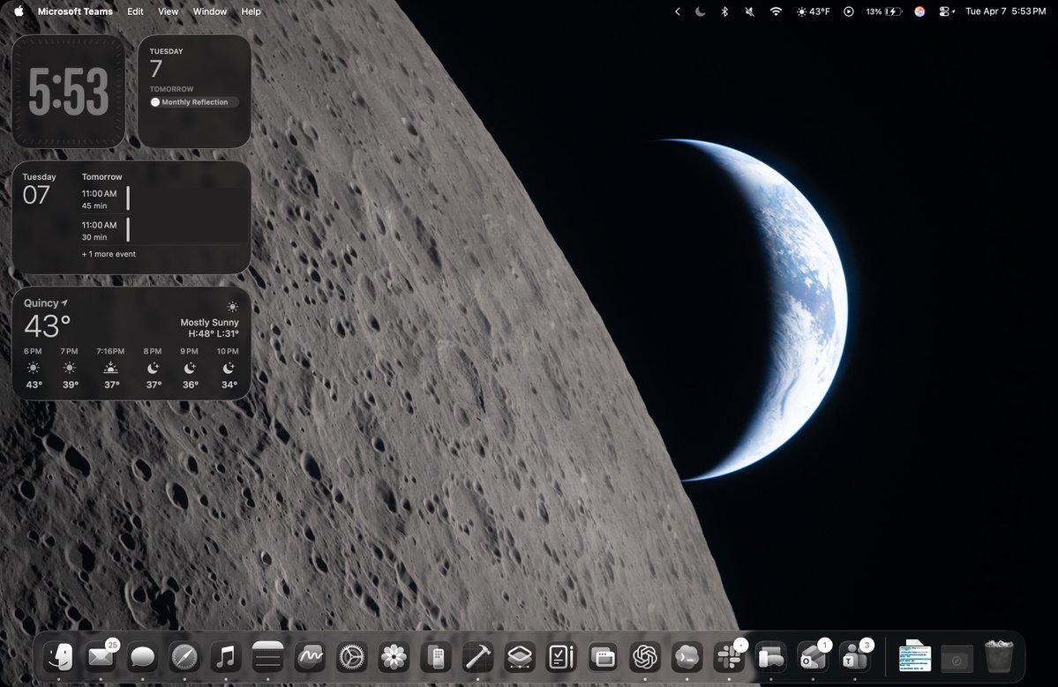Open Reality Composer layers icon in Dock
The width and height of the screenshot is (1058, 687).
pos(520,656)
